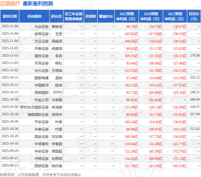201x177 pixels.
Task: Click analyst name JillWu
Action: point(57,92)
